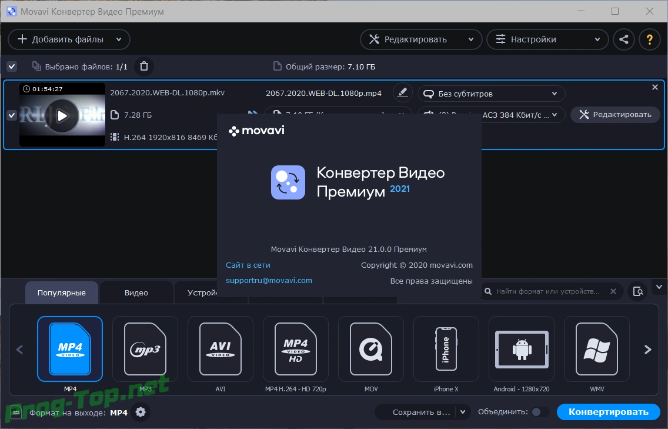The width and height of the screenshot is (668, 429).
Task: Expand Сохранить в arrow dropdown
Action: tap(463, 412)
